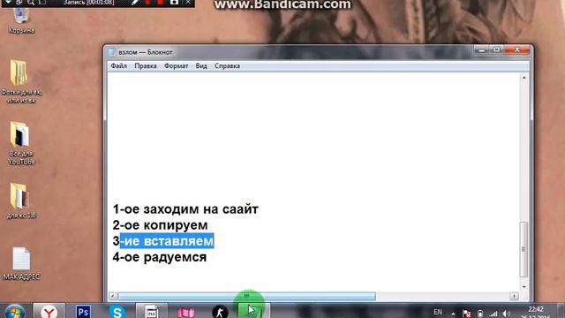565x318 pixels.
Task: Select the 'Все для YouTube' folder
Action: (21, 143)
